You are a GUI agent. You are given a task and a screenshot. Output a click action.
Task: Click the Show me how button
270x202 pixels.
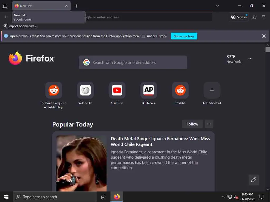coord(184,36)
